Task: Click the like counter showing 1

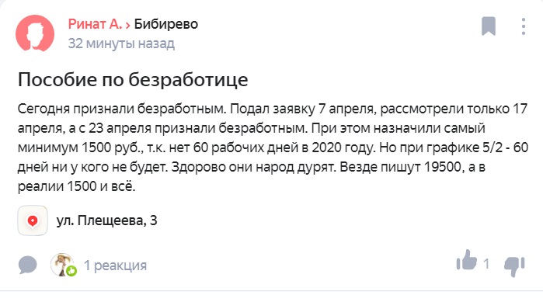Action: 486,264
